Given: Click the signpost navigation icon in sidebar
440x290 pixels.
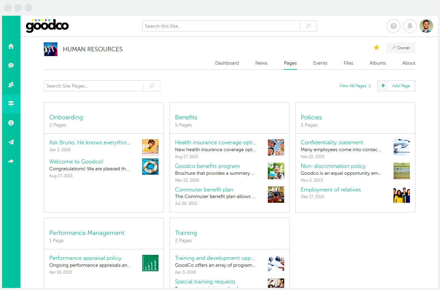Looking at the screenshot, I should (11, 103).
